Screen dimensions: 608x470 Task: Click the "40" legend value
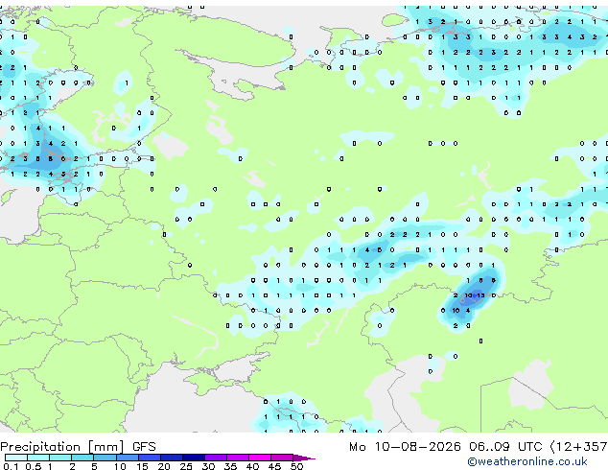point(252,466)
